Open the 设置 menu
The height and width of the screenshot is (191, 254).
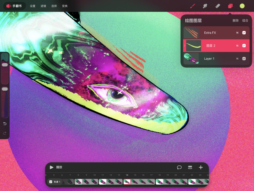33,6
